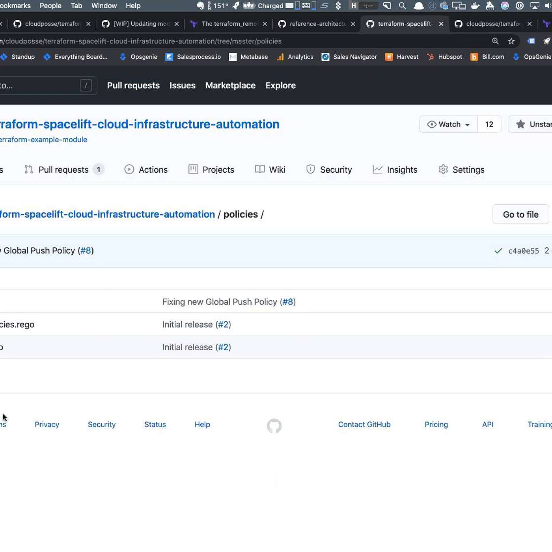
Task: Click the Insights graph icon
Action: [x=378, y=170]
